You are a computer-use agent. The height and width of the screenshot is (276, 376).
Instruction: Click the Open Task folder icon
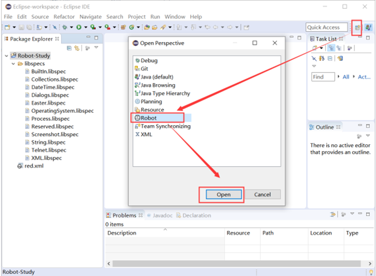pos(155,27)
